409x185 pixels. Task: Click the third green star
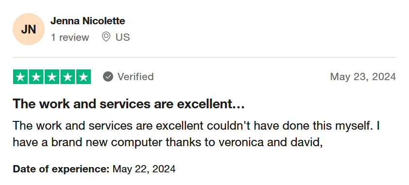[52, 77]
